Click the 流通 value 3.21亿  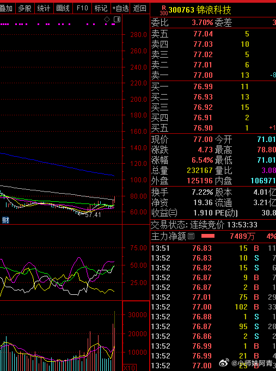click(x=265, y=202)
